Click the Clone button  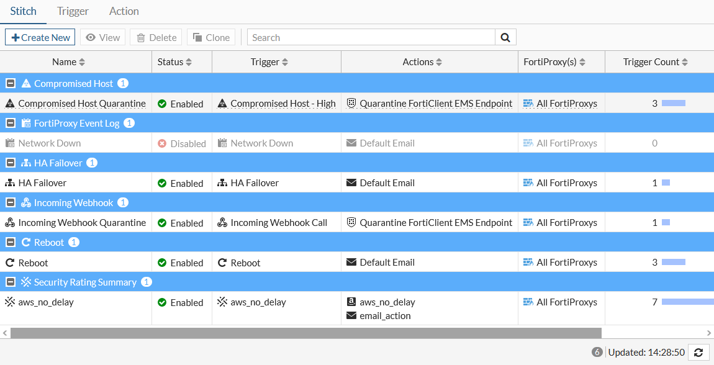[x=211, y=37]
